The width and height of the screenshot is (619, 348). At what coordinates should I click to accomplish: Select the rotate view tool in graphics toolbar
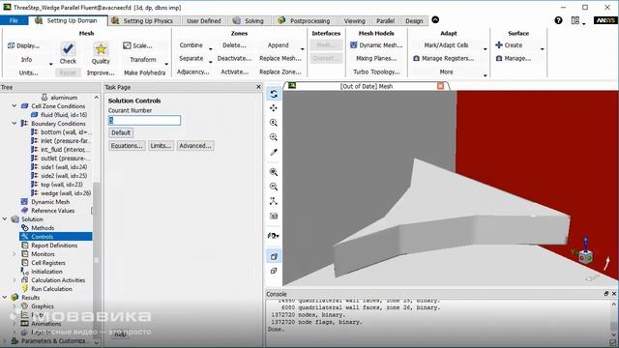[274, 94]
